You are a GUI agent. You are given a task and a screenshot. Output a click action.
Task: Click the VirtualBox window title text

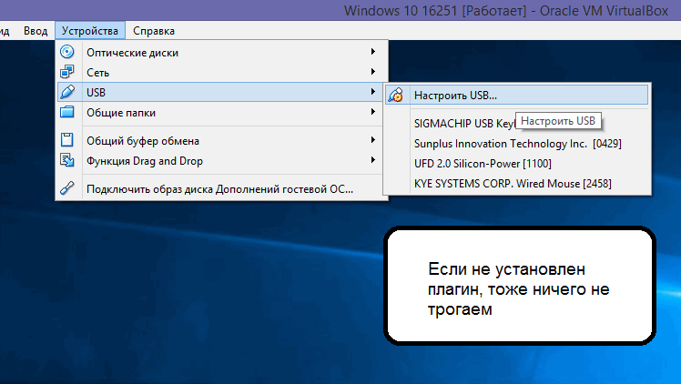click(506, 10)
